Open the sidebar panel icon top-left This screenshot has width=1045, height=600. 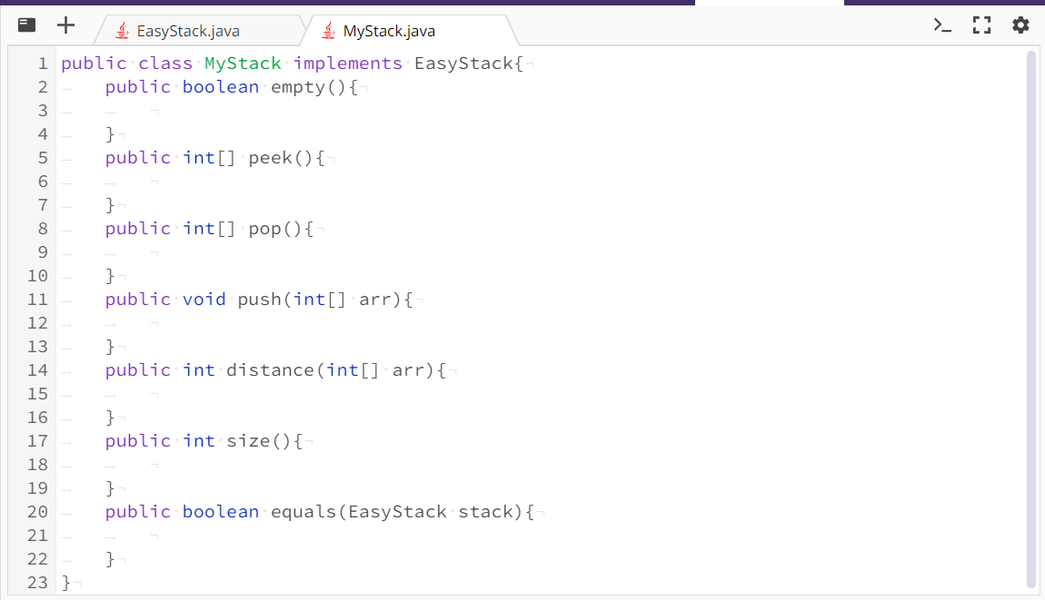click(x=26, y=25)
